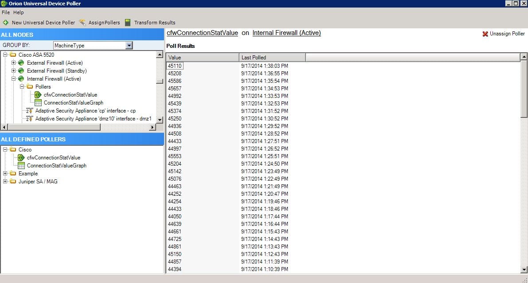Select value 44639 row

(x=175, y=224)
